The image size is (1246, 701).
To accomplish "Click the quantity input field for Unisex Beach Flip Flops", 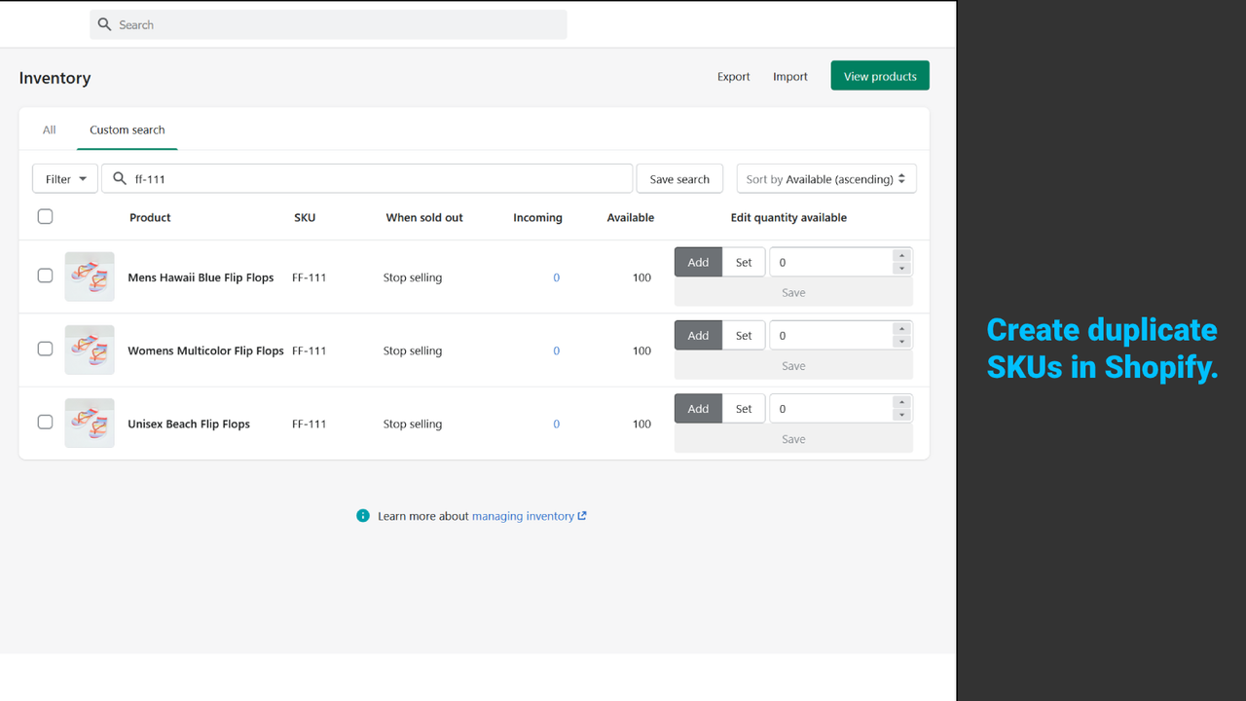I will [x=832, y=407].
